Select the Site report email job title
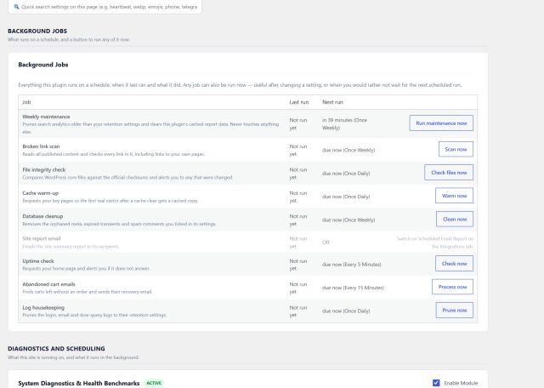This screenshot has width=544, height=388. 42,238
